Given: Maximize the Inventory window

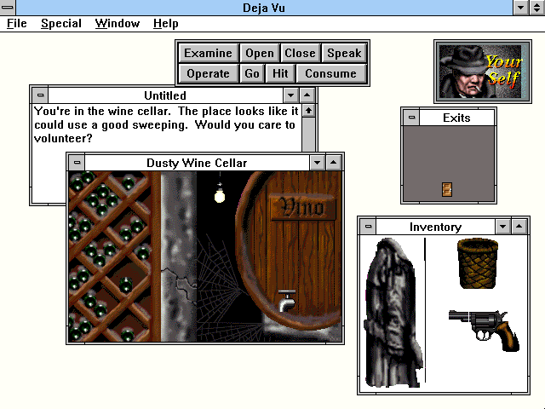Looking at the screenshot, I should coord(519,227).
